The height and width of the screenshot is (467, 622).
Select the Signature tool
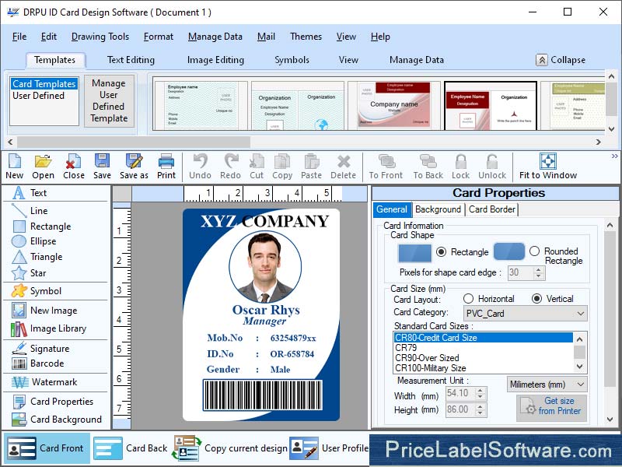(x=51, y=348)
